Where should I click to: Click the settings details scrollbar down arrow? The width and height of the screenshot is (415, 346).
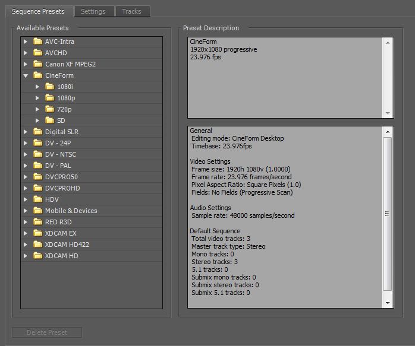[388, 303]
